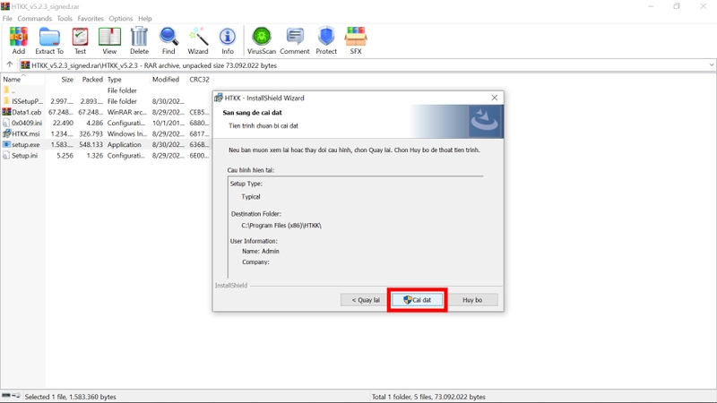Image resolution: width=717 pixels, height=403 pixels.
Task: Select the Data1.cab file icon
Action: 6,112
